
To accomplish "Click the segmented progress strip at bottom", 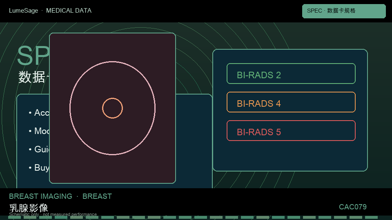I will click(x=193, y=218).
